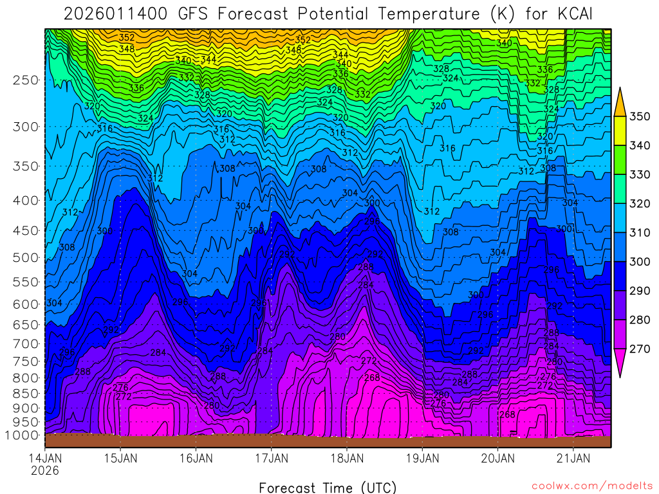Viewport: 659px width, 494px height.
Task: Select the violet 270–280 color bar segment
Action: point(620,334)
